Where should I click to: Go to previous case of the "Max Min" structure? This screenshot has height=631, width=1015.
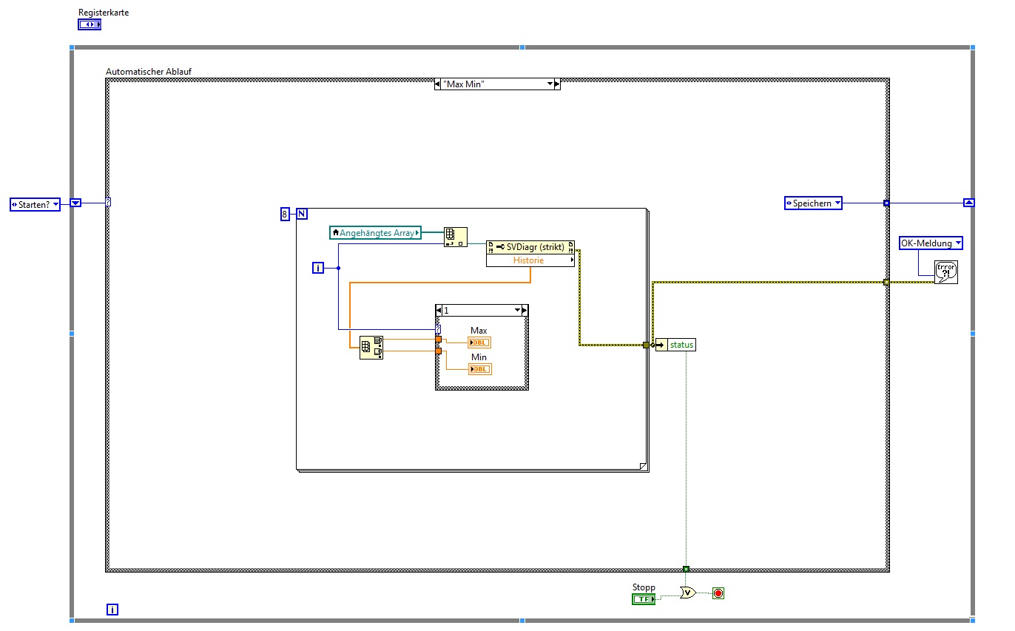coord(439,84)
